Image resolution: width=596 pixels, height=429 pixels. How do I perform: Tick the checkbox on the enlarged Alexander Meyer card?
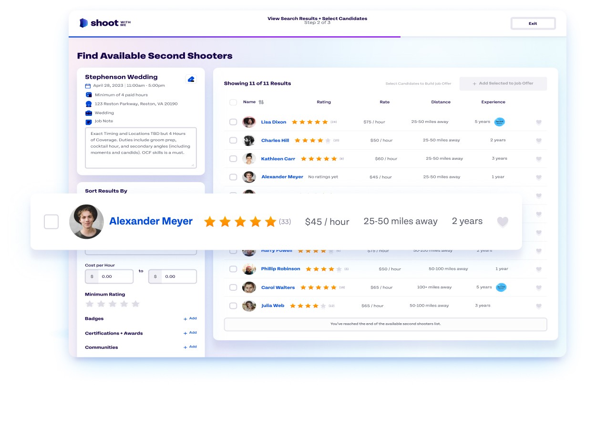51,222
